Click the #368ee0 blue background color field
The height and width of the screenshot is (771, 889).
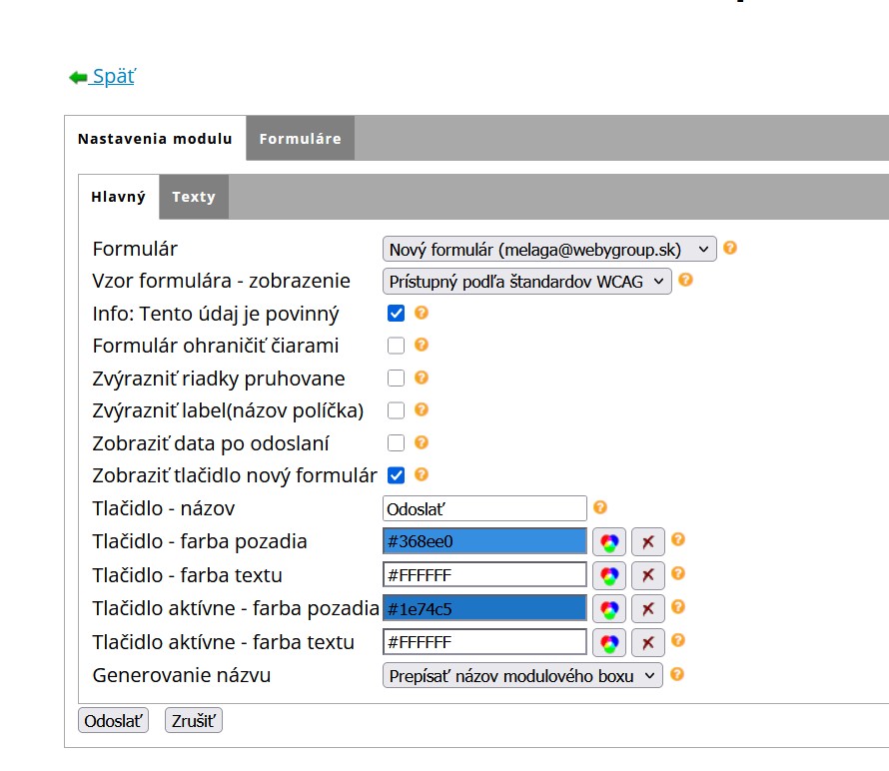point(484,541)
